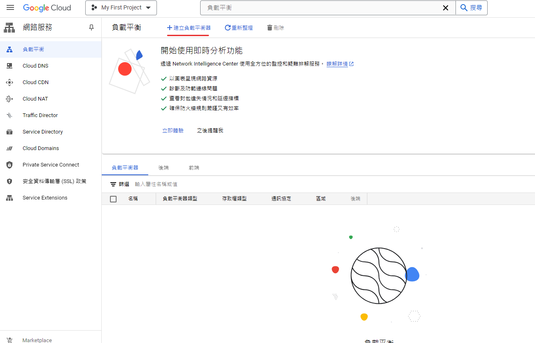
Task: Click the 重新整理 refresh button
Action: tap(239, 28)
